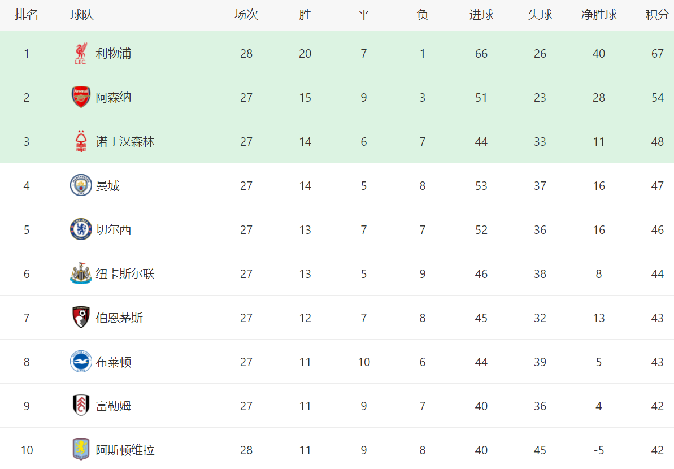The width and height of the screenshot is (674, 469).
Task: Click the Aston Villa crest
Action: click(x=81, y=450)
